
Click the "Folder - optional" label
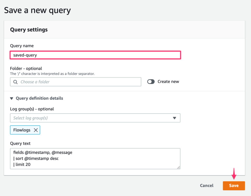point(26,68)
